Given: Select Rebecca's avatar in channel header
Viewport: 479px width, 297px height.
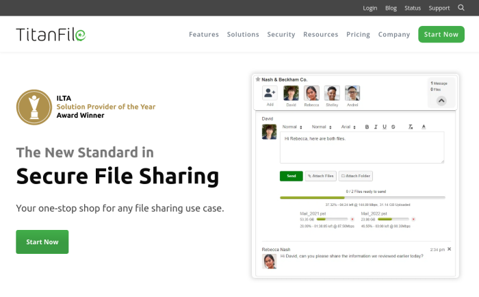Looking at the screenshot, I should pos(311,93).
